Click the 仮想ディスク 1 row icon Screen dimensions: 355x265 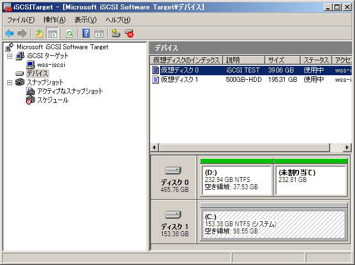coord(156,80)
